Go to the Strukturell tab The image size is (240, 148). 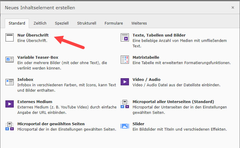click(x=86, y=23)
